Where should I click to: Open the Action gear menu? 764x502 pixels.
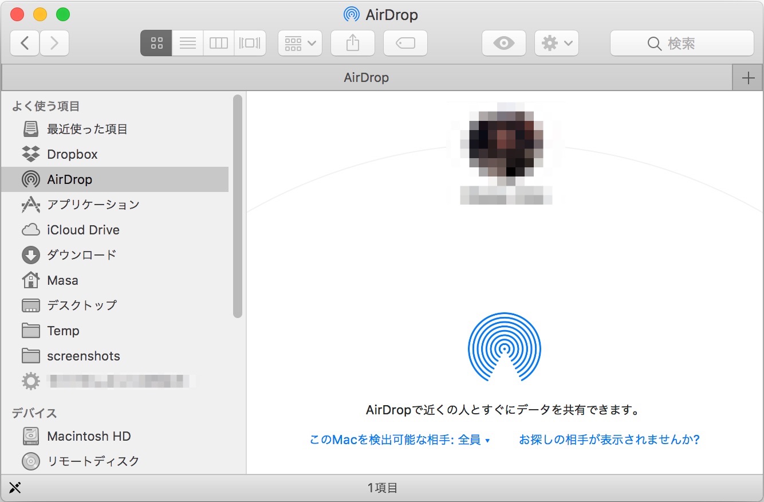tap(557, 43)
